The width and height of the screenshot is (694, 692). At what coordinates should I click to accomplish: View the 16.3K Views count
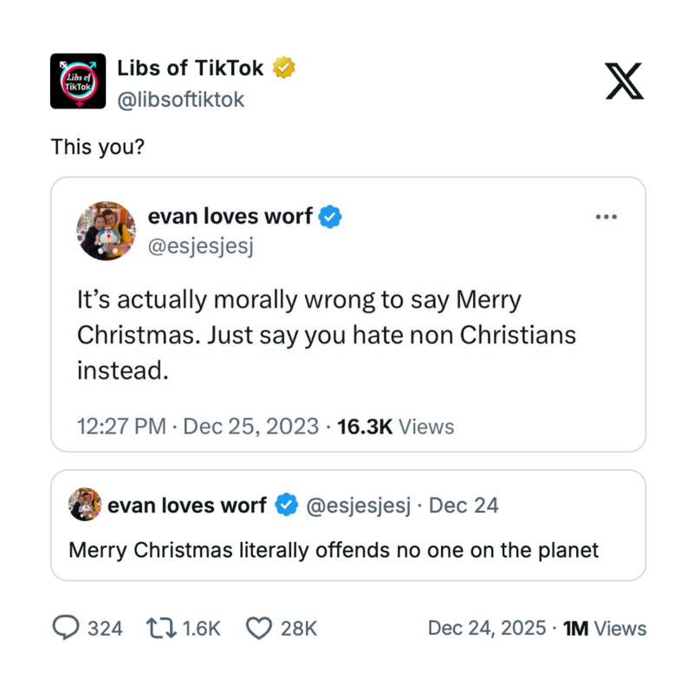(394, 426)
